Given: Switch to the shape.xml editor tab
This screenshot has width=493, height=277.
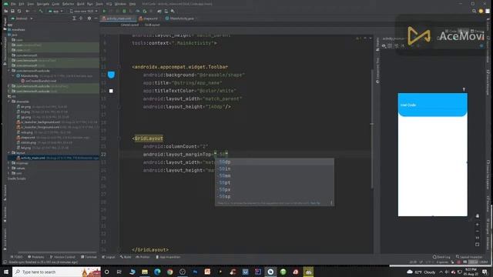Looking at the screenshot, I should (149, 18).
